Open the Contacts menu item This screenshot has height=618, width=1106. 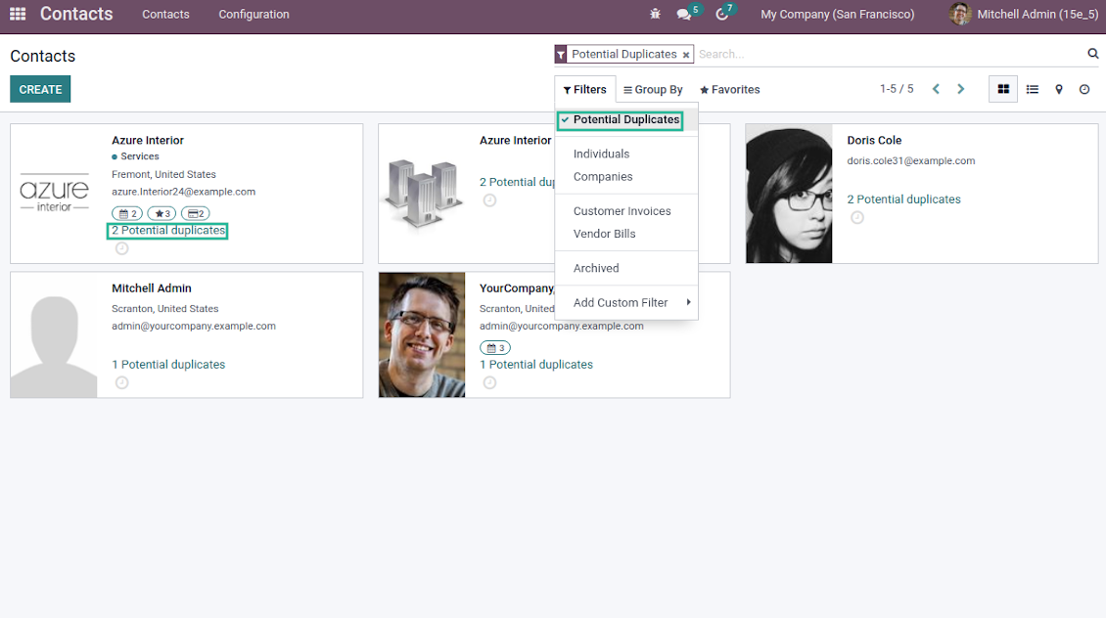165,14
